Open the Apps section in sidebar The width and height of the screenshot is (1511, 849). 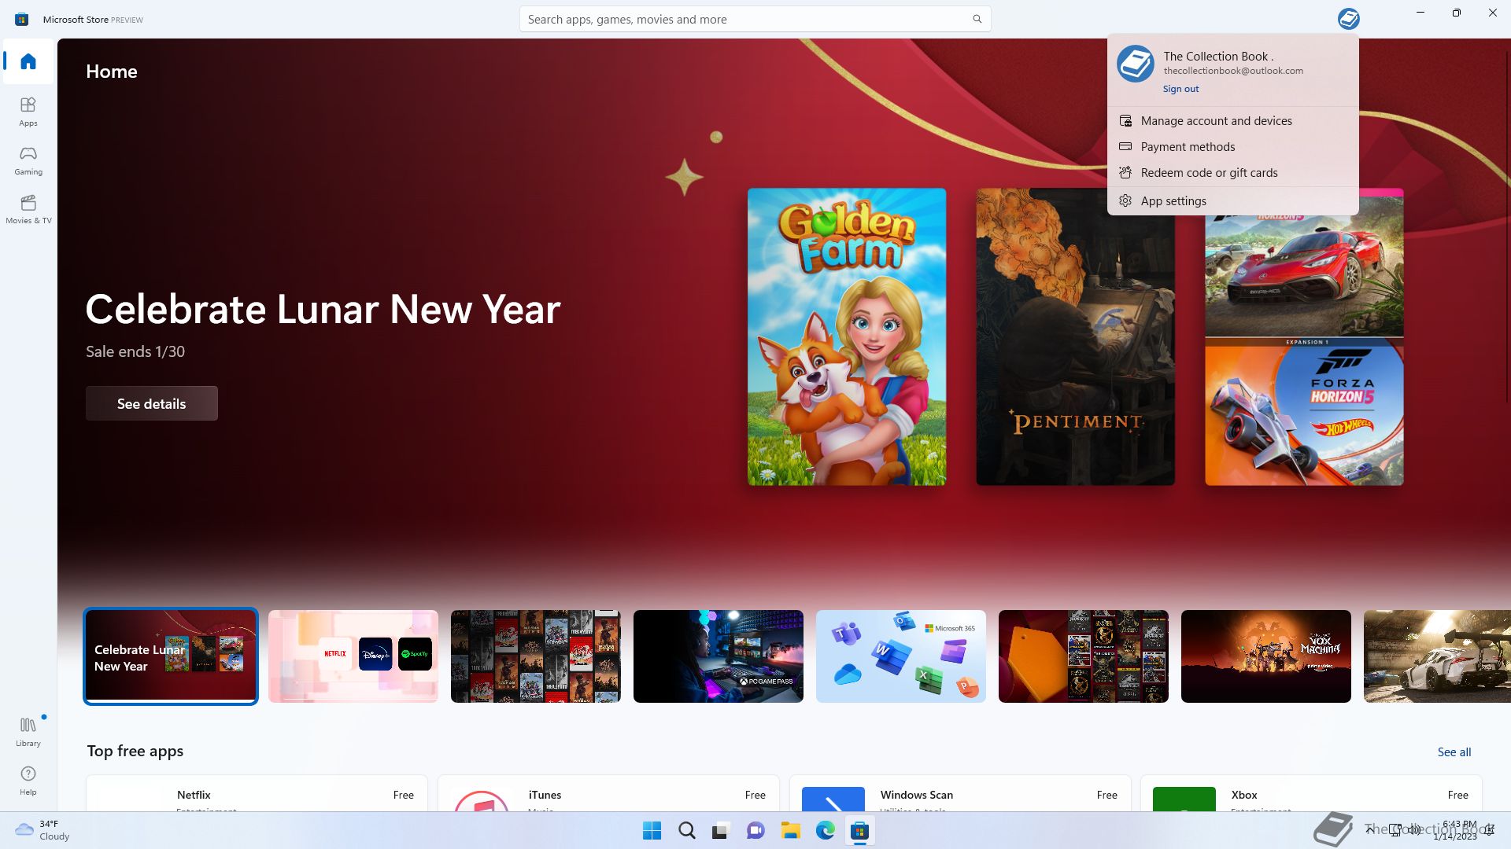(28, 112)
